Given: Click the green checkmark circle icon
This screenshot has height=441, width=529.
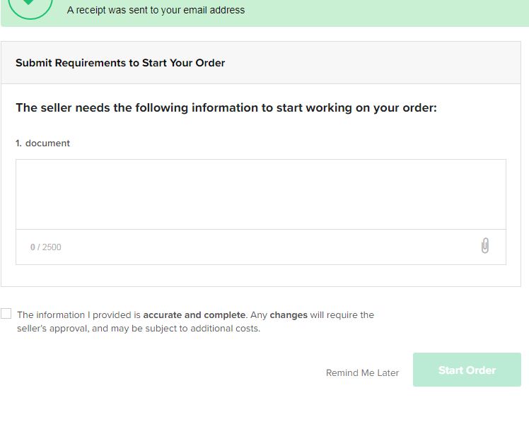Looking at the screenshot, I should tap(30, 7).
